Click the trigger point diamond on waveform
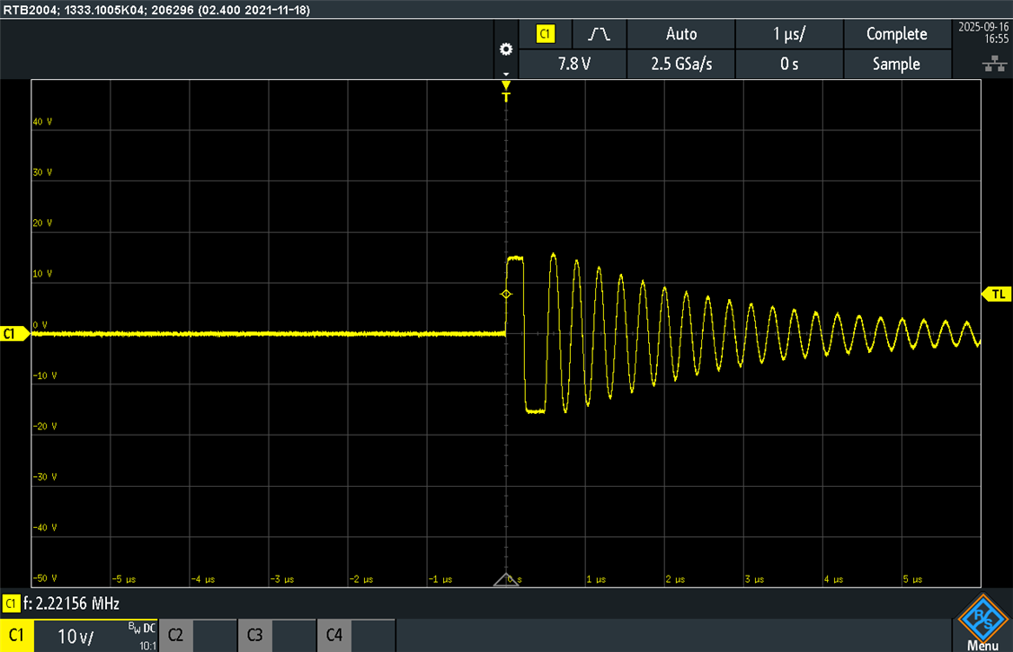Screen dimensions: 1013x652 [506, 295]
